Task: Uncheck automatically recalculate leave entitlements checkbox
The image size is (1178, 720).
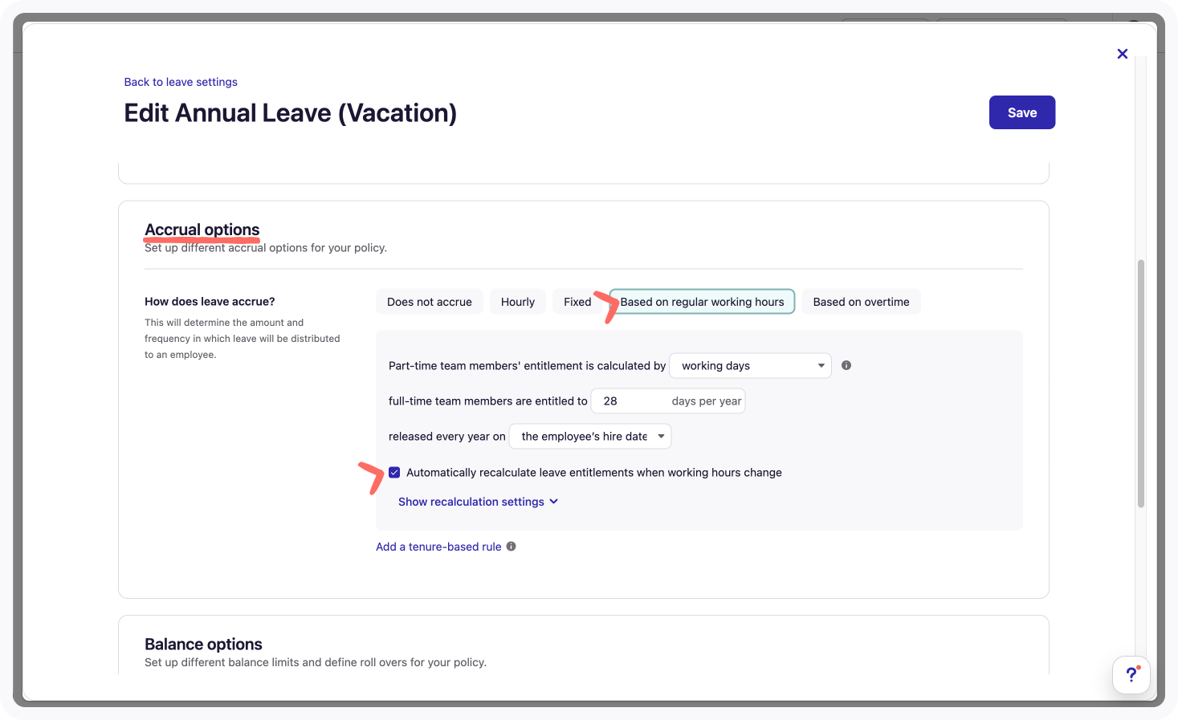Action: (394, 473)
